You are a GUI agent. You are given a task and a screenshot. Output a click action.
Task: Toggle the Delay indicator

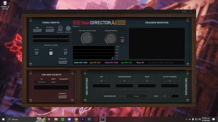tap(165, 96)
